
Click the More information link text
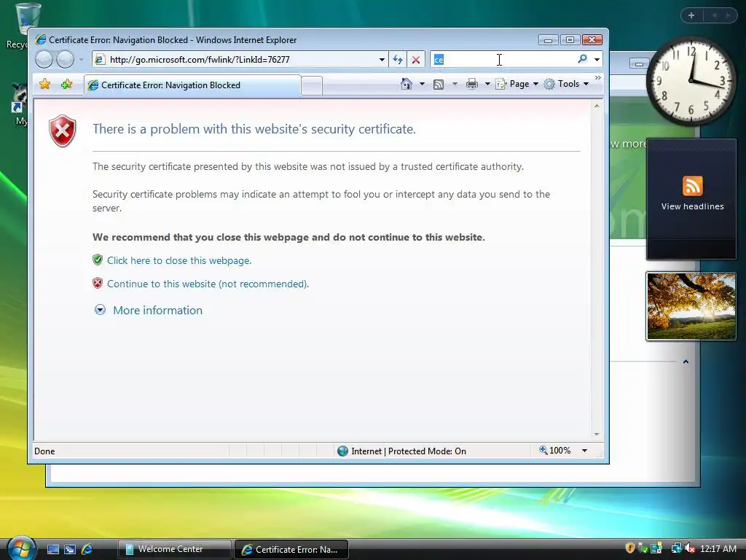coord(157,310)
